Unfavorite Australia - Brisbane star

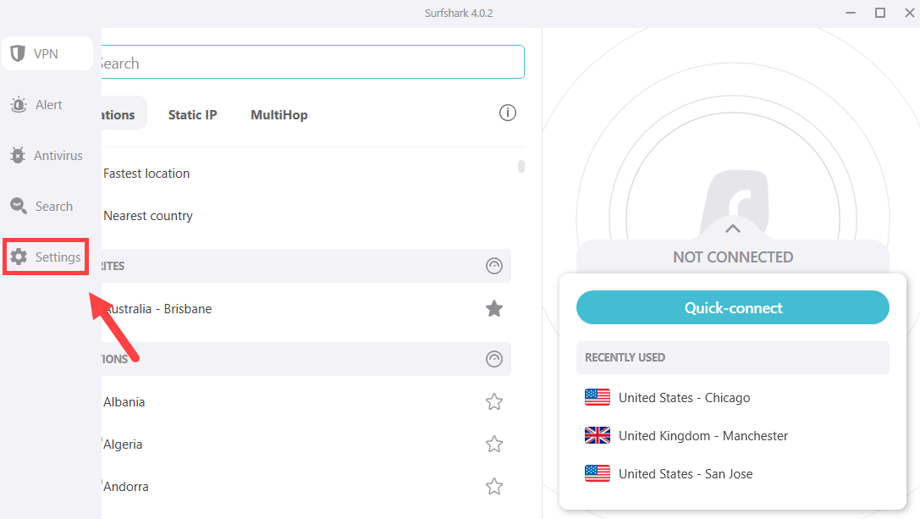494,309
